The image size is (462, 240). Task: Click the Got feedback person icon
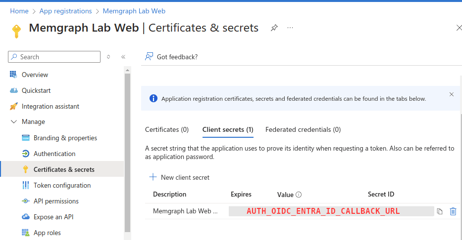pos(149,56)
